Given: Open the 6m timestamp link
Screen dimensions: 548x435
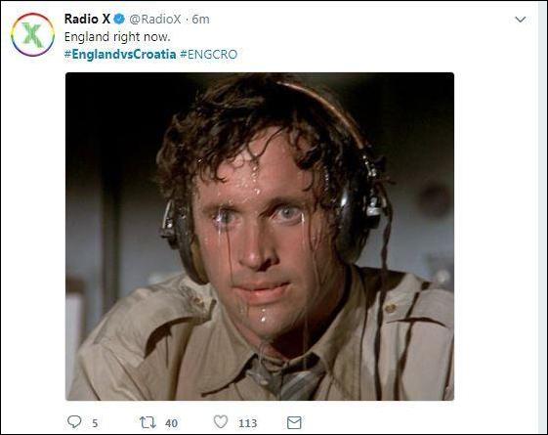Looking at the screenshot, I should [x=200, y=20].
